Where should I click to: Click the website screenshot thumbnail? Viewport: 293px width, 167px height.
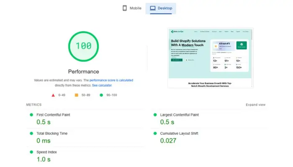click(x=211, y=57)
